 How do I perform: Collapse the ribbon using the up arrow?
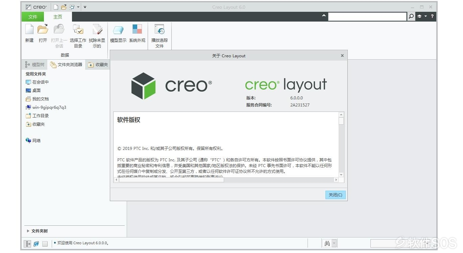(324, 16)
